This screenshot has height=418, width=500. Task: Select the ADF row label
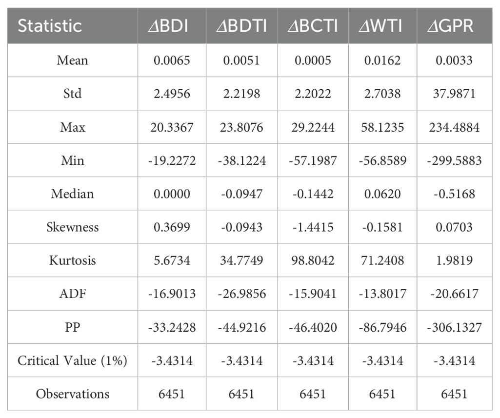pyautogui.click(x=72, y=294)
